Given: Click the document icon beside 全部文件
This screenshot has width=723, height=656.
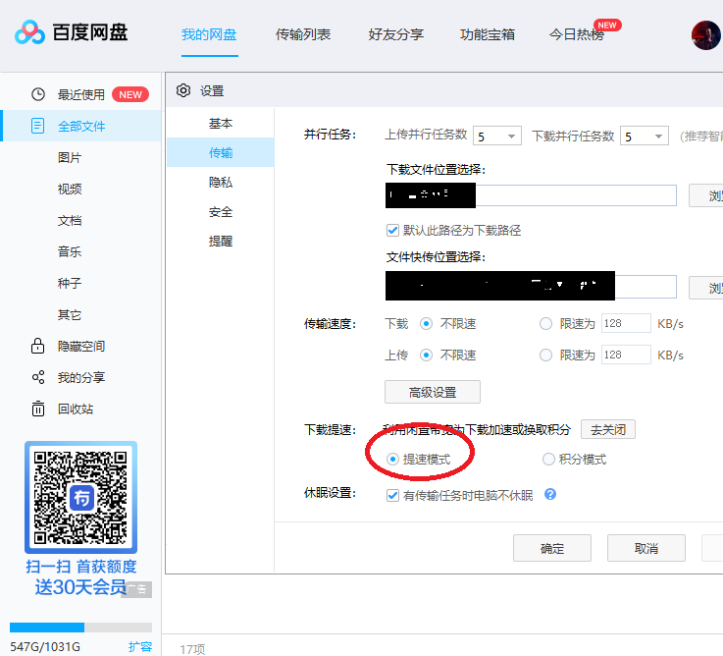Looking at the screenshot, I should coord(37,126).
